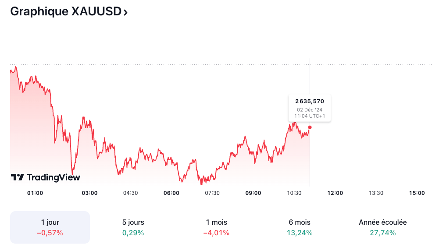This screenshot has height=248, width=432.
Task: Click the TradingView wordmark text
Action: pos(54,177)
